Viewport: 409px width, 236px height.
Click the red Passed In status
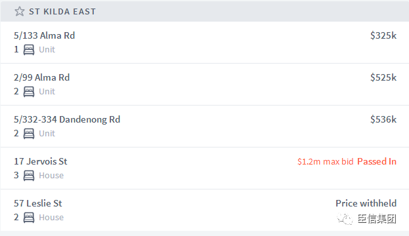pyautogui.click(x=377, y=161)
